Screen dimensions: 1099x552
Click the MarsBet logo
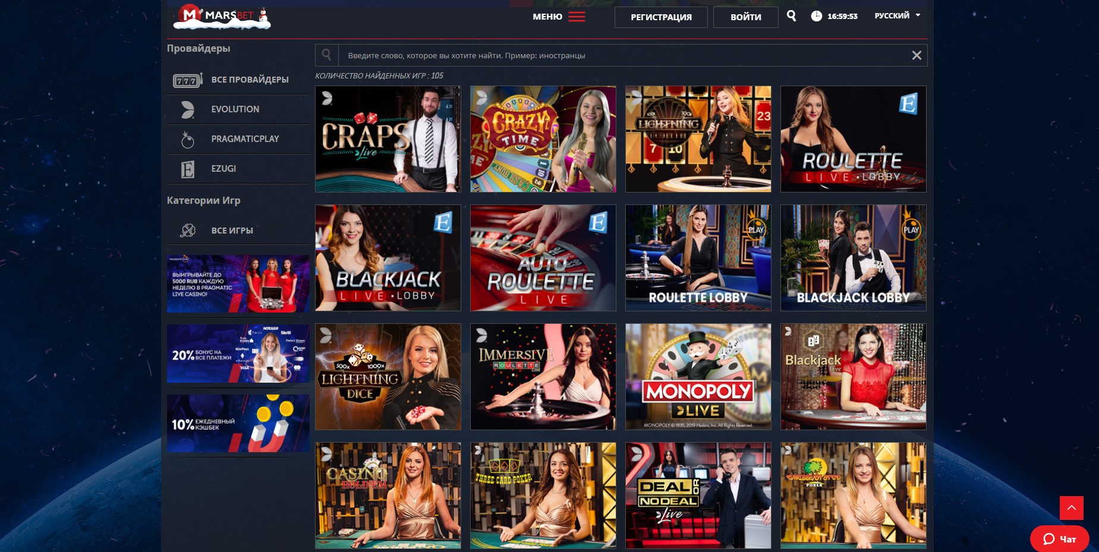[x=222, y=17]
